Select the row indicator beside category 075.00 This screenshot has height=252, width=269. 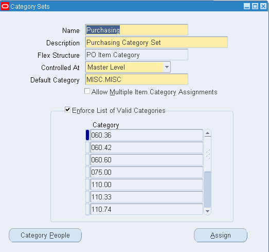pyautogui.click(x=87, y=172)
